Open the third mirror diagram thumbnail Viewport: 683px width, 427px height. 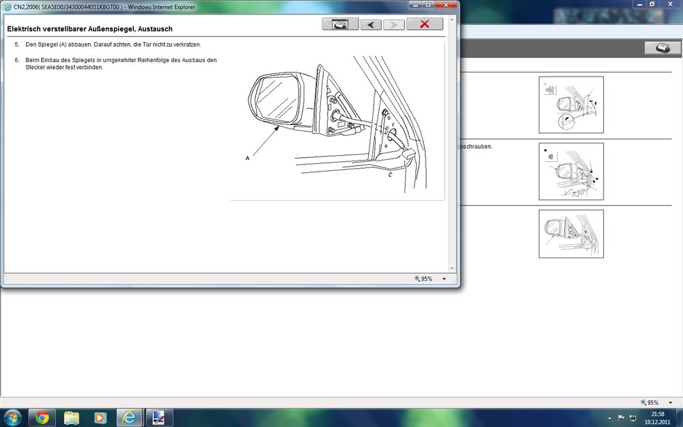(x=571, y=234)
